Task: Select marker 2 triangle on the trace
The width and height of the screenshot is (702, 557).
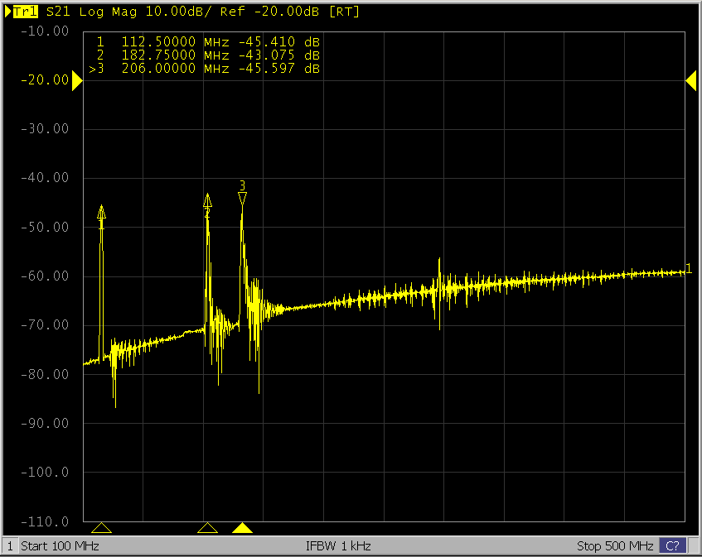Action: point(207,201)
